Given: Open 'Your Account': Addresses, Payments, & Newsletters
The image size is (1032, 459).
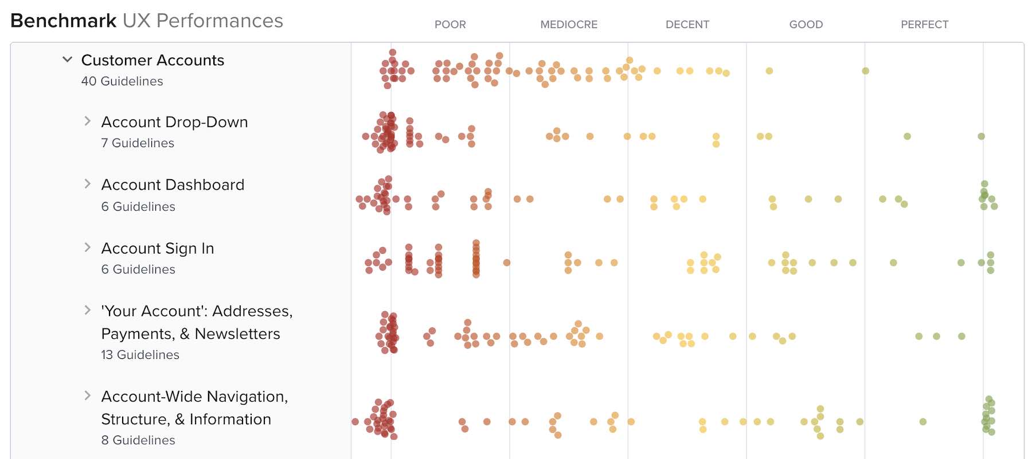Looking at the screenshot, I should tap(197, 322).
